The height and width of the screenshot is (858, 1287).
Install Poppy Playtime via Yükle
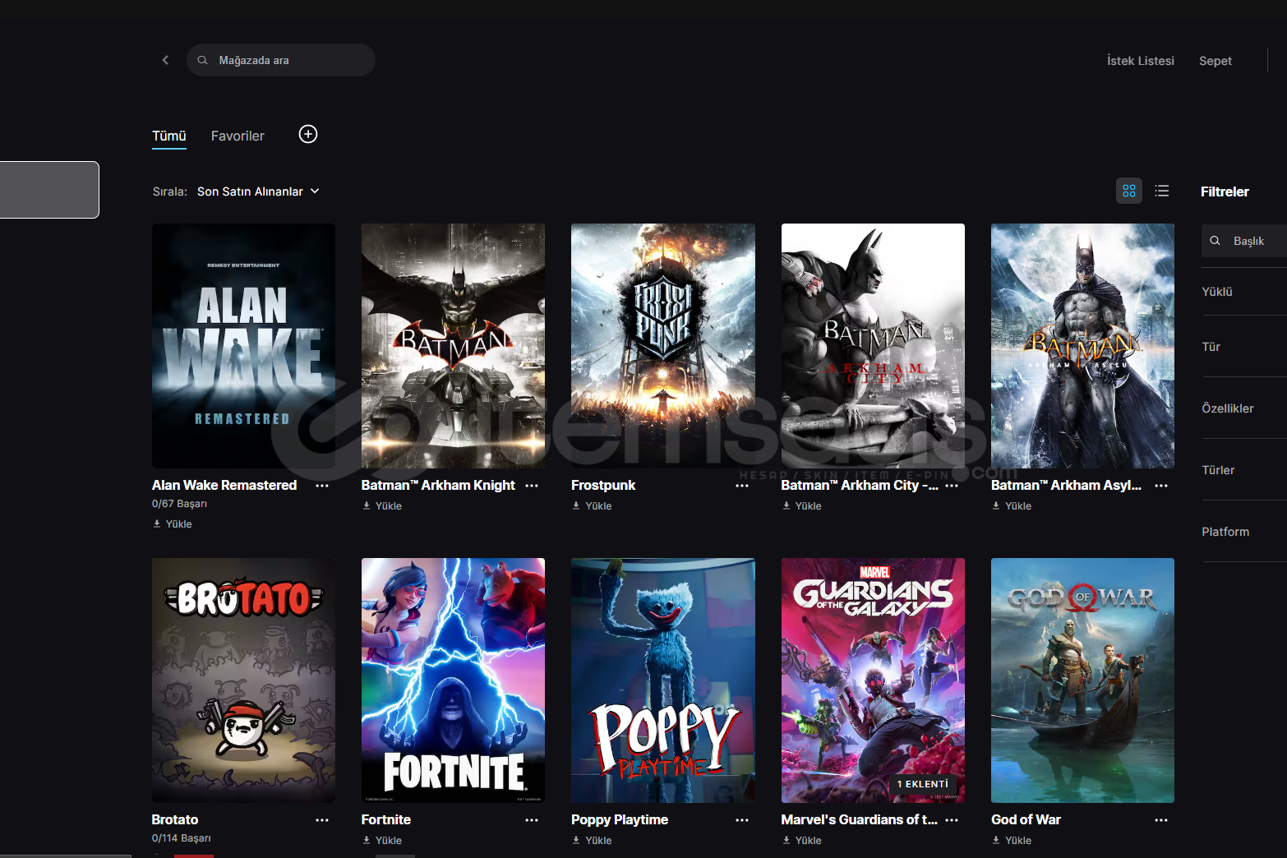tap(592, 840)
